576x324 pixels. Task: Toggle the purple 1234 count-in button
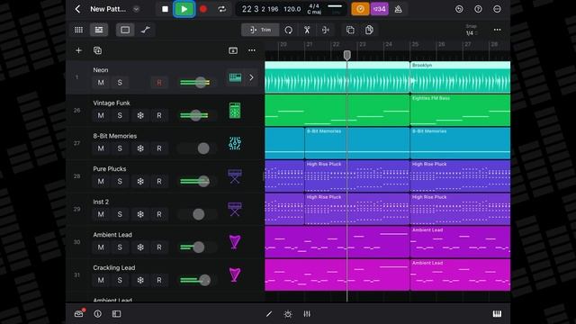(x=379, y=9)
